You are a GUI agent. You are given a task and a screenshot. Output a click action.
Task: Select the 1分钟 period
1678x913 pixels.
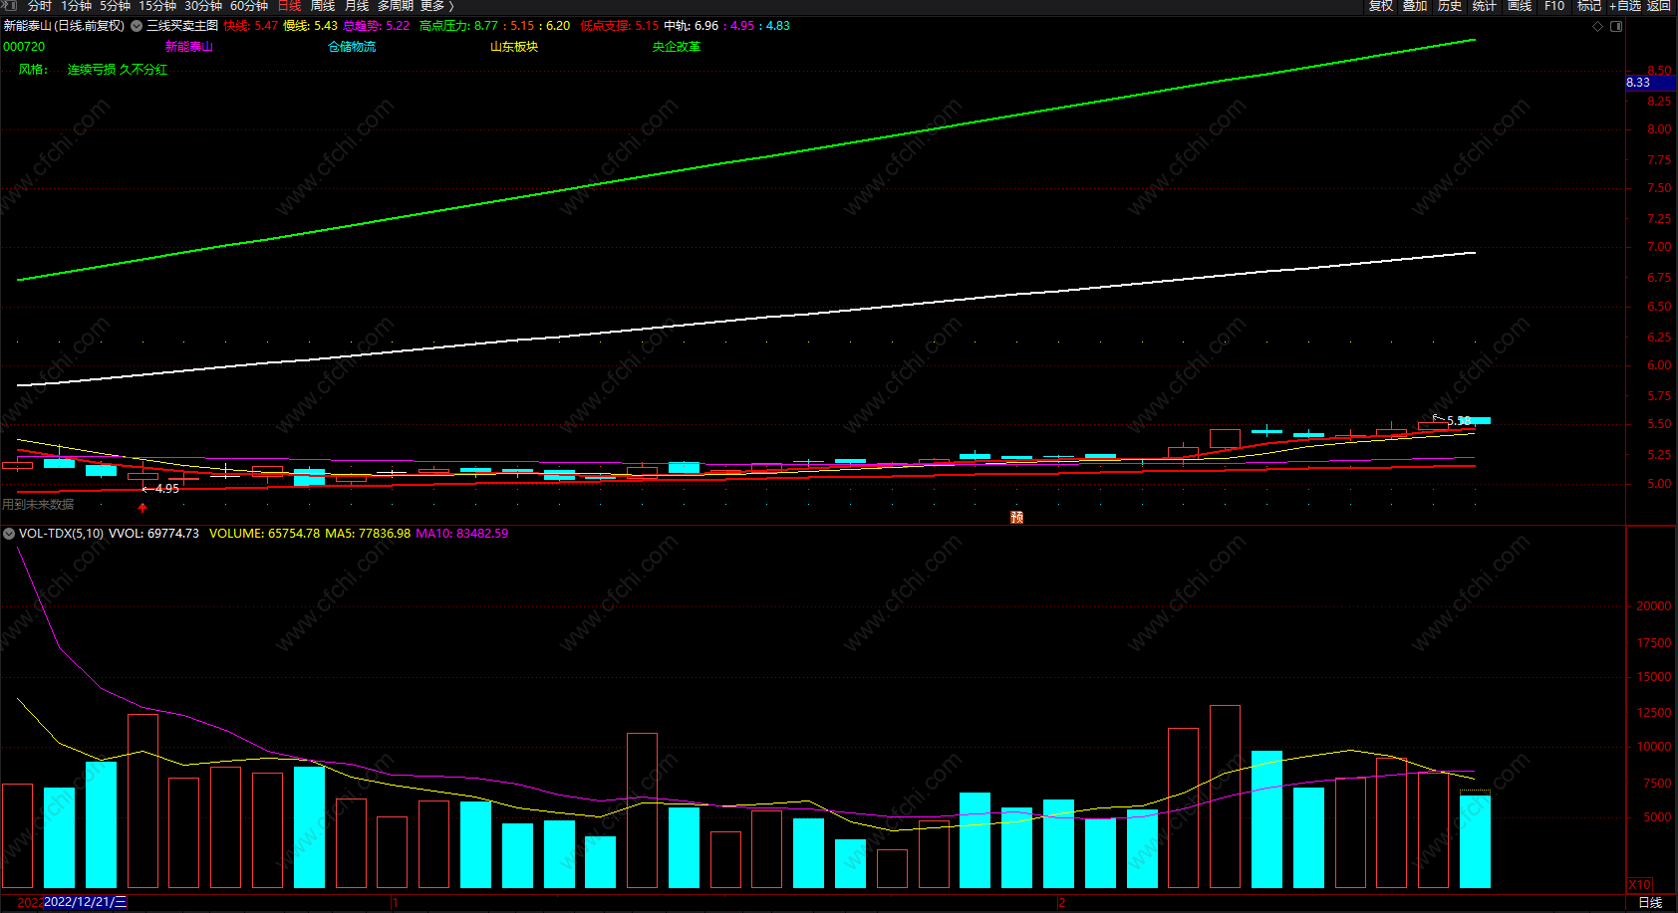pos(76,6)
